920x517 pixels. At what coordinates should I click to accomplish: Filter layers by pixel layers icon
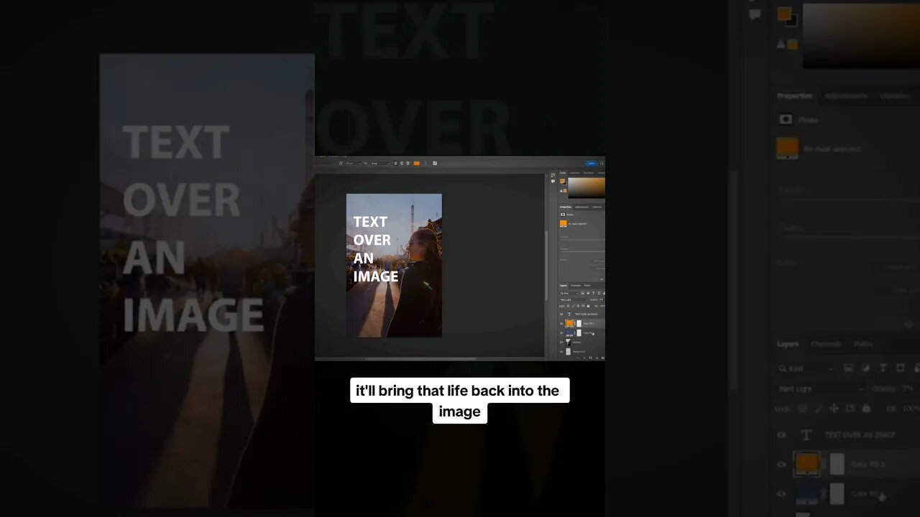pyautogui.click(x=582, y=293)
